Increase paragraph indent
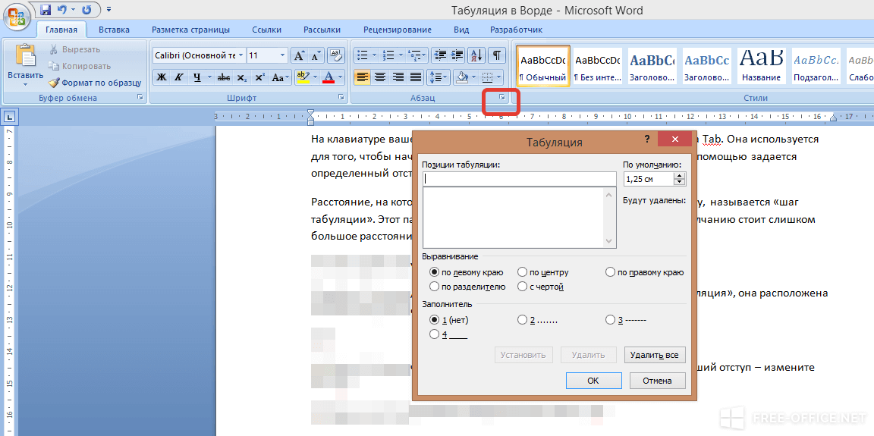This screenshot has height=436, width=874. click(x=457, y=55)
